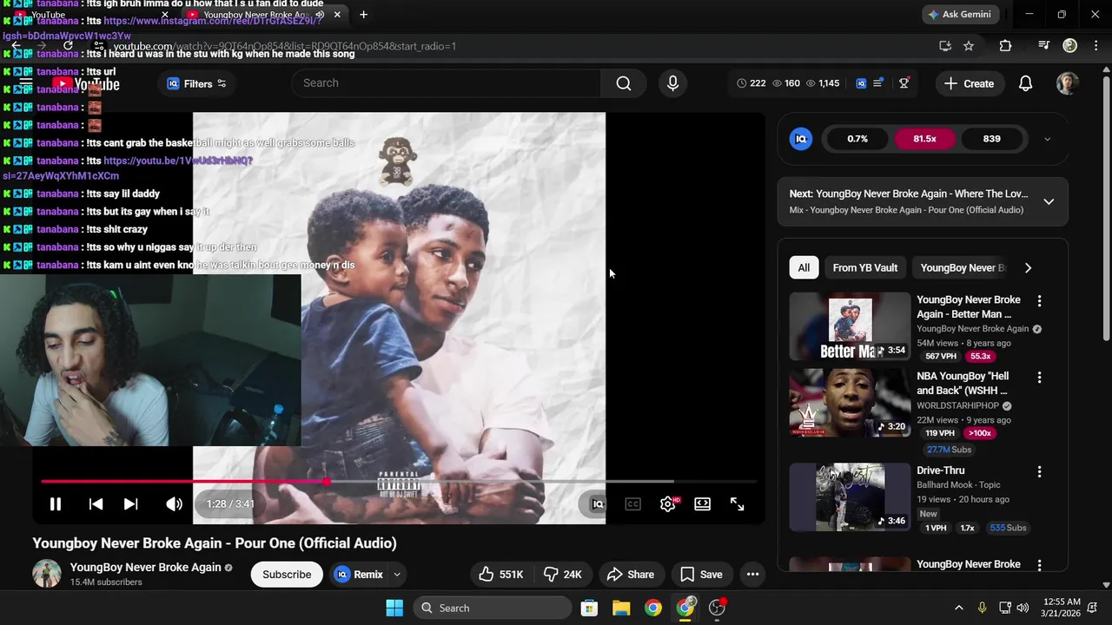The height and width of the screenshot is (625, 1112).
Task: Click Ask Gemini in Chrome
Action: coord(960,14)
